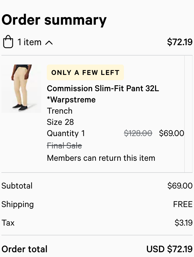Click "Members can return this item"
This screenshot has width=194, height=257.
(101, 158)
